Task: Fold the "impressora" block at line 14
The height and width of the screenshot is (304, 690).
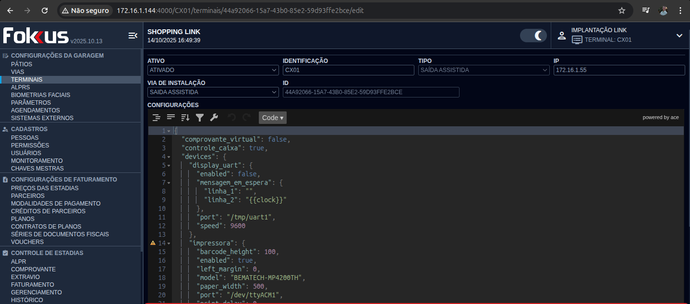Action: tap(169, 243)
